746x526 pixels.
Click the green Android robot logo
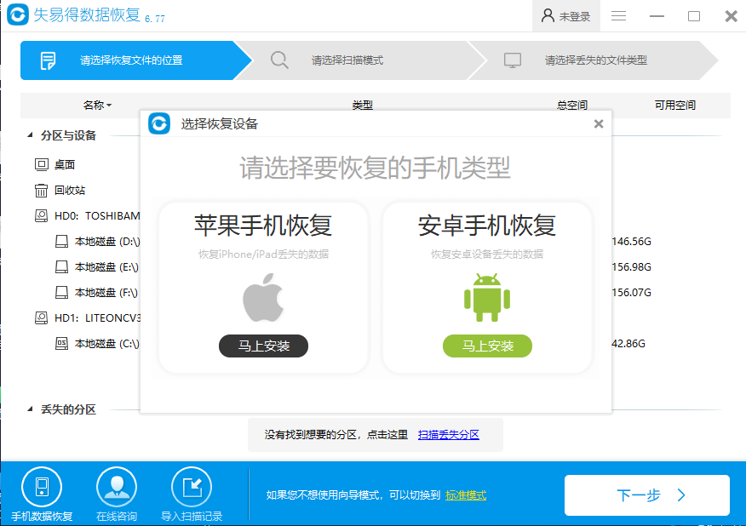pyautogui.click(x=487, y=297)
